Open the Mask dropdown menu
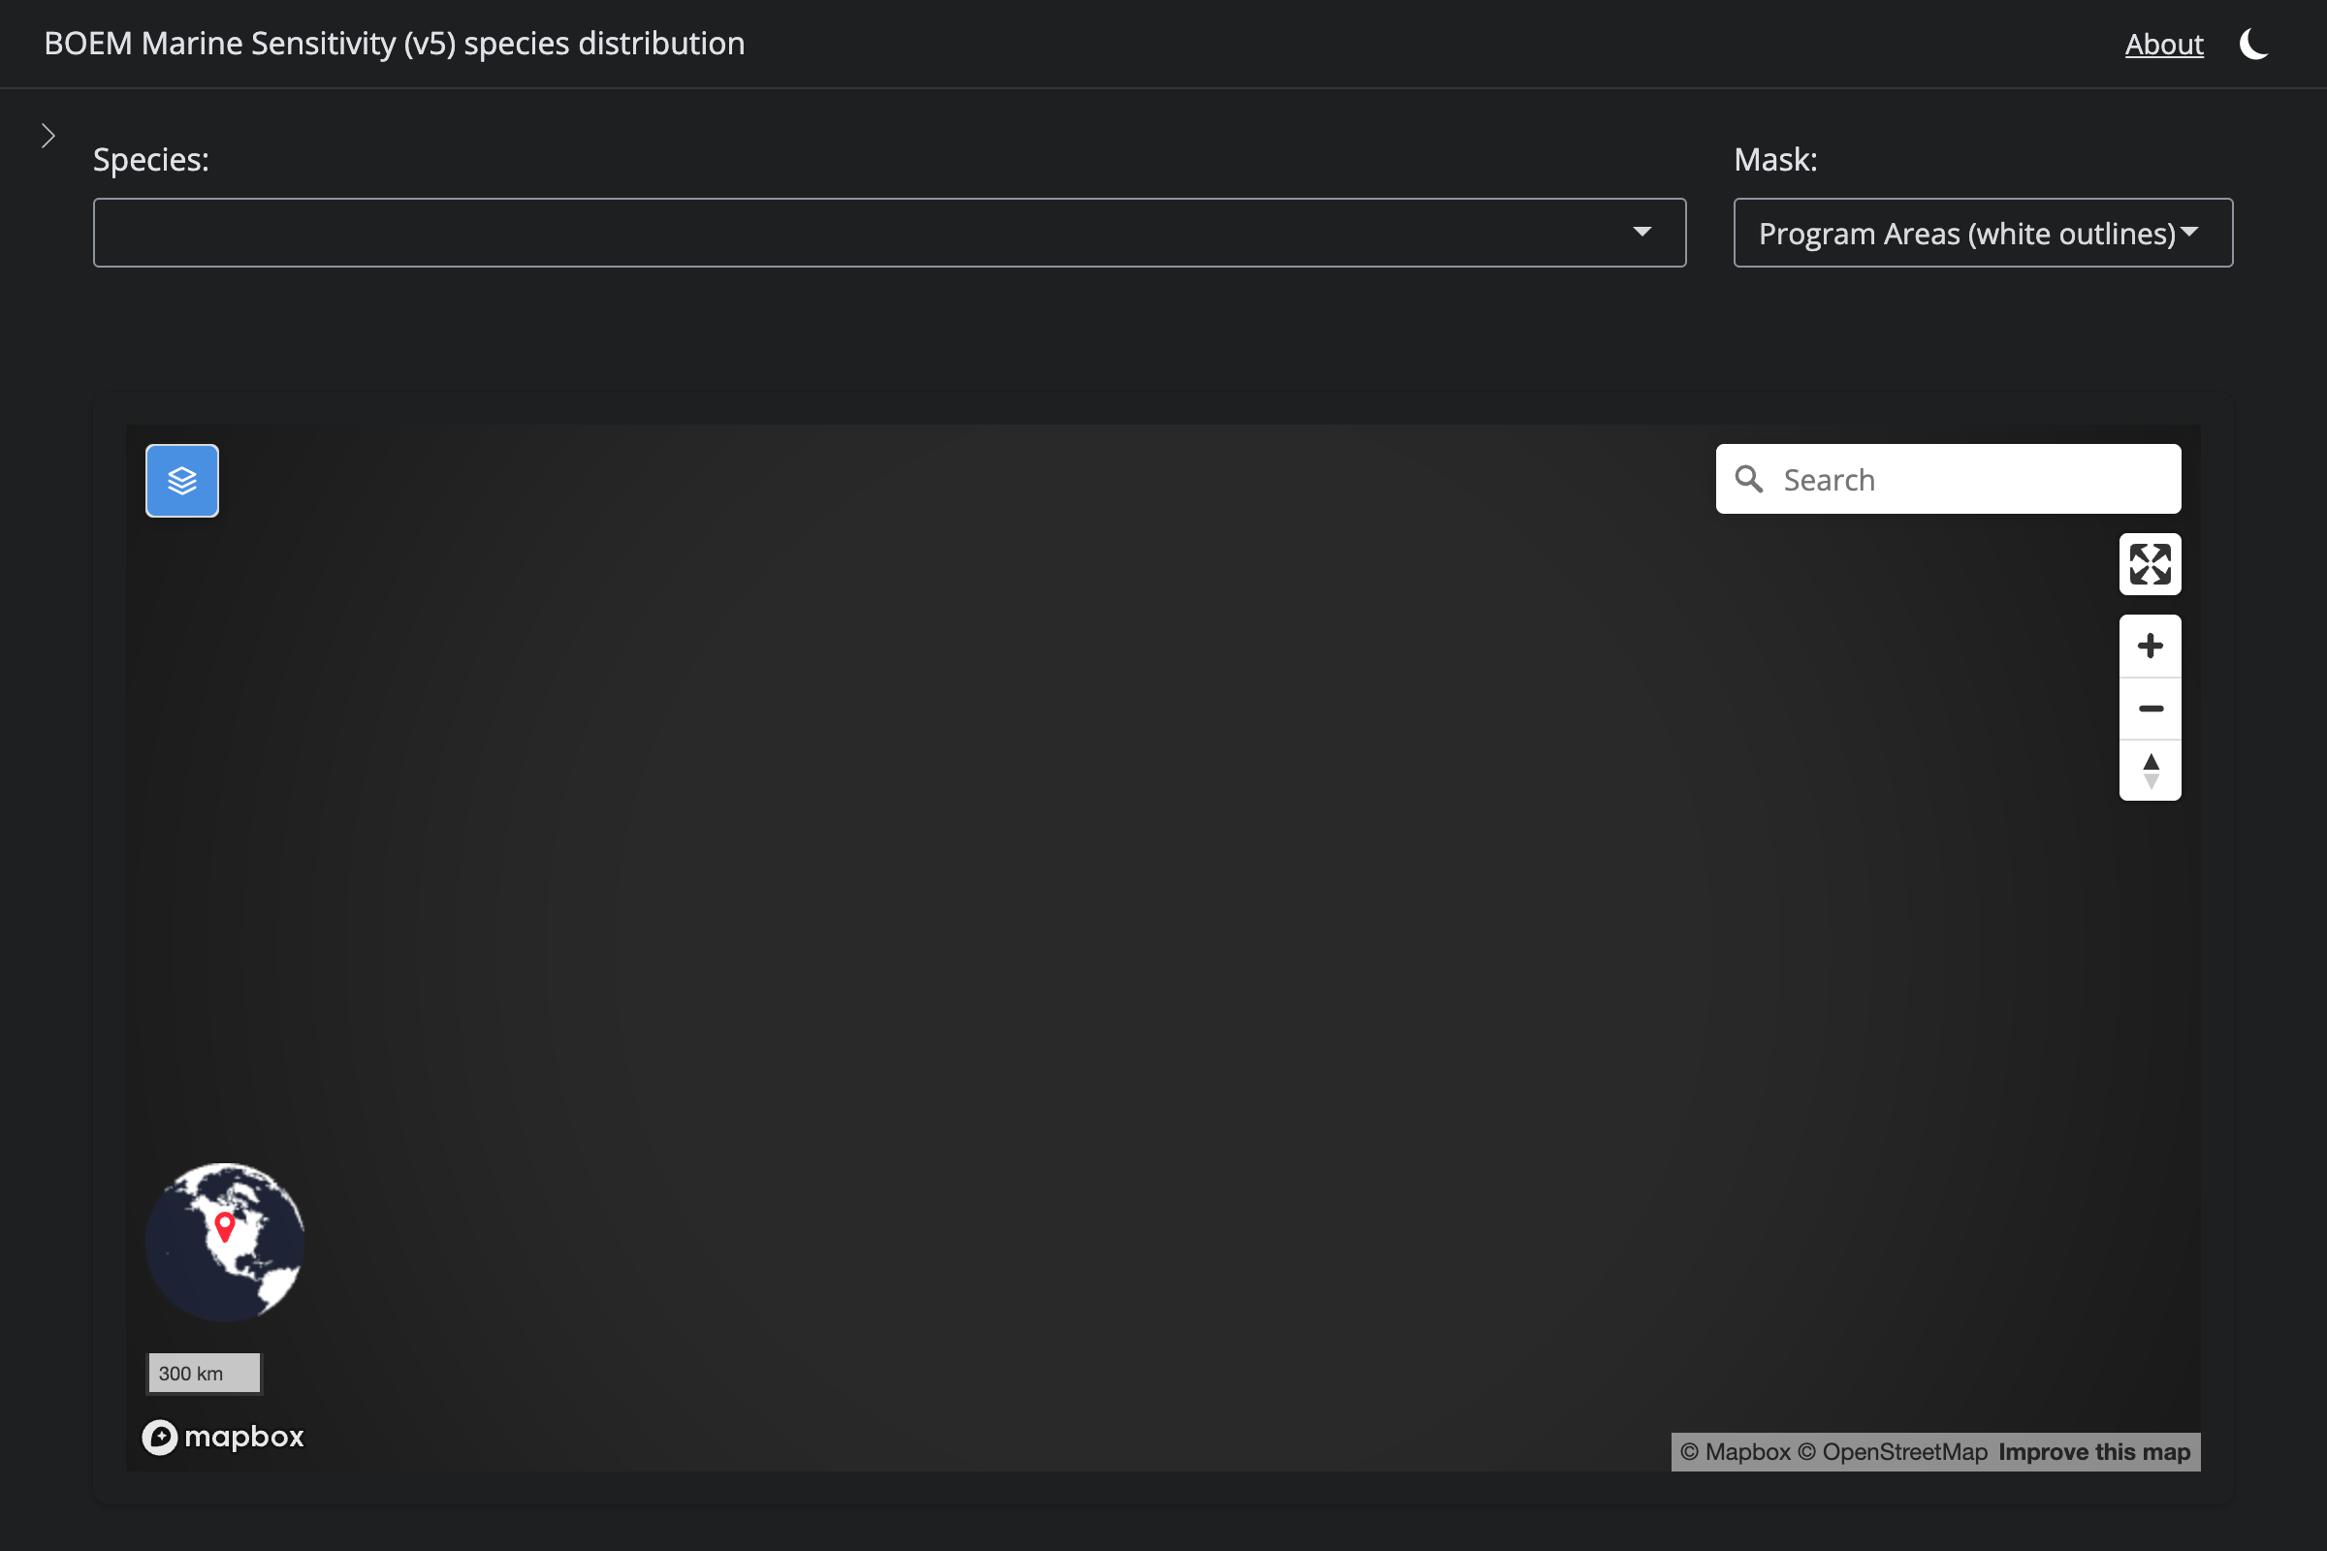The image size is (2327, 1551). 1982,233
